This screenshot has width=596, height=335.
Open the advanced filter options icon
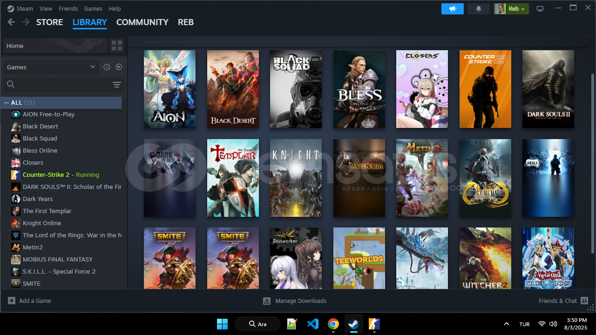coord(117,84)
